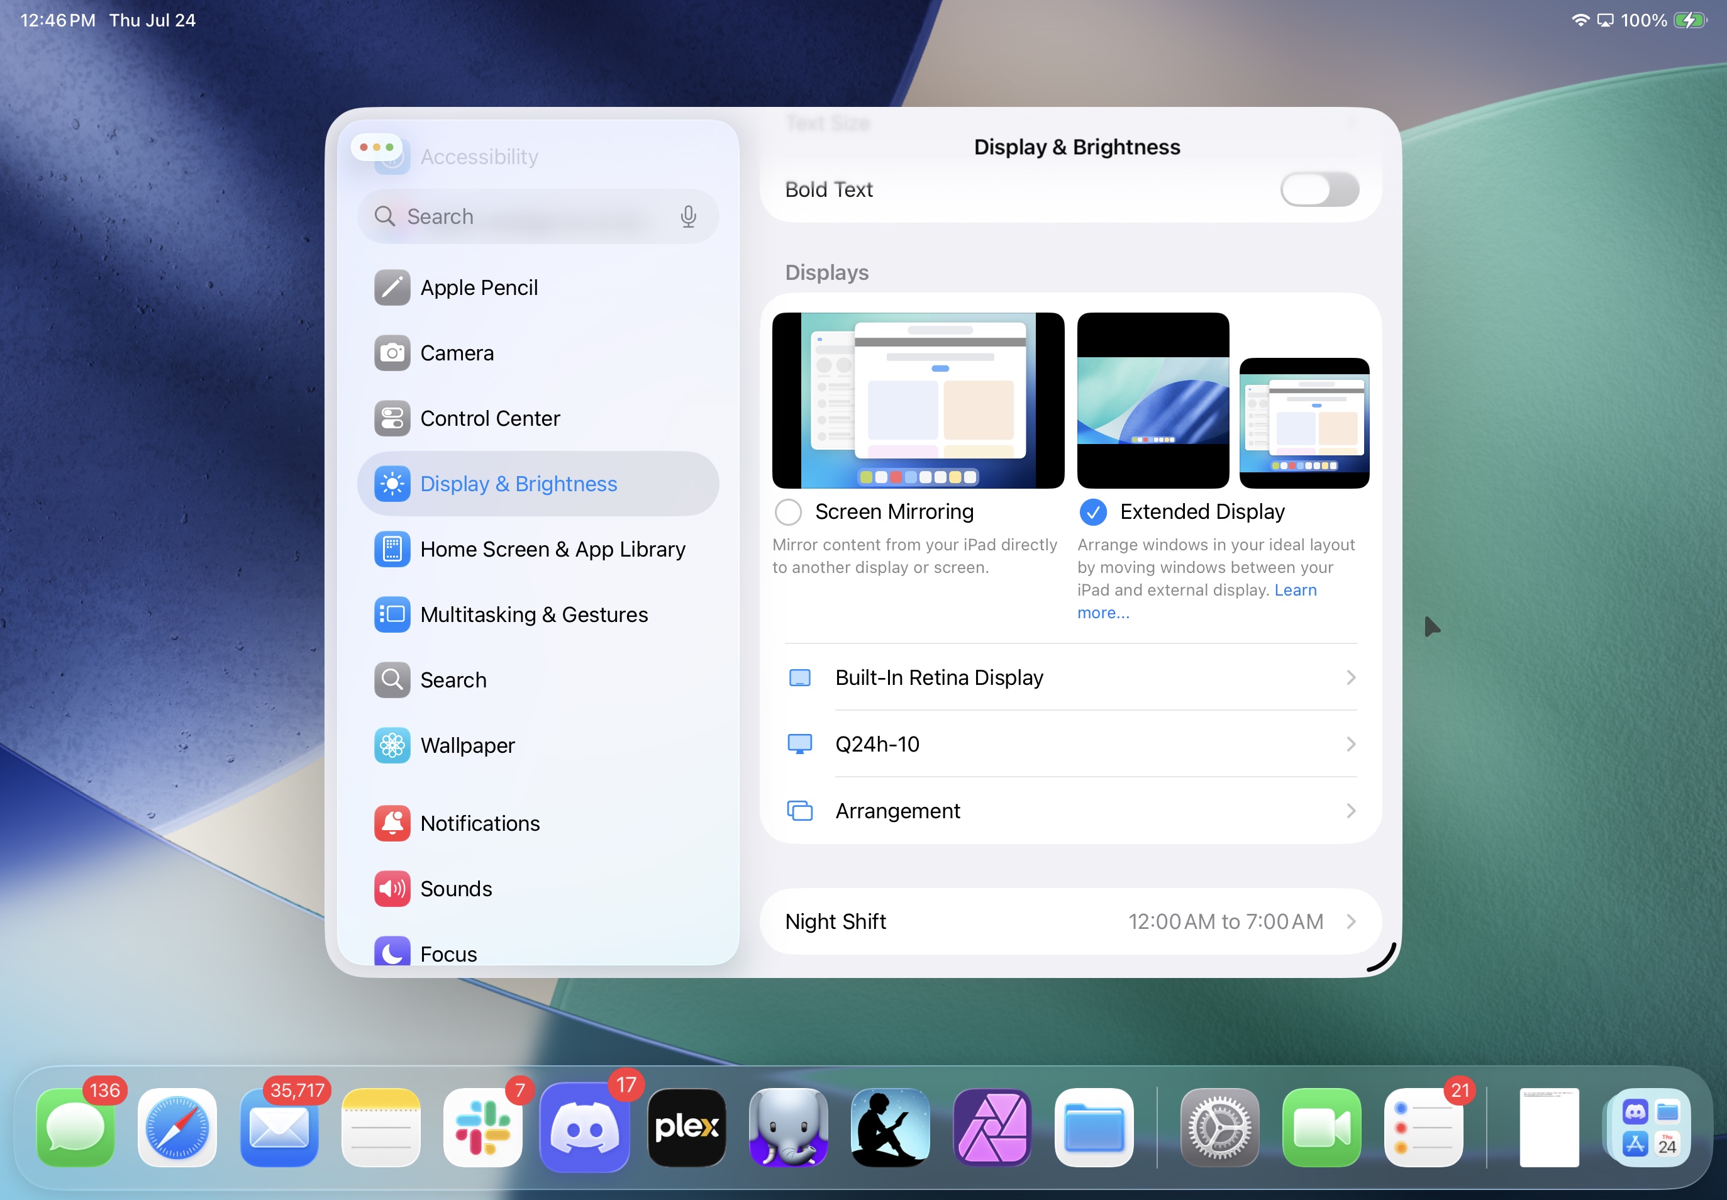
Task: Open Apple Pencil settings icon
Action: [x=392, y=288]
